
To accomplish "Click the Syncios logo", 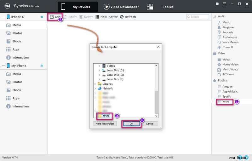I will (7, 6).
